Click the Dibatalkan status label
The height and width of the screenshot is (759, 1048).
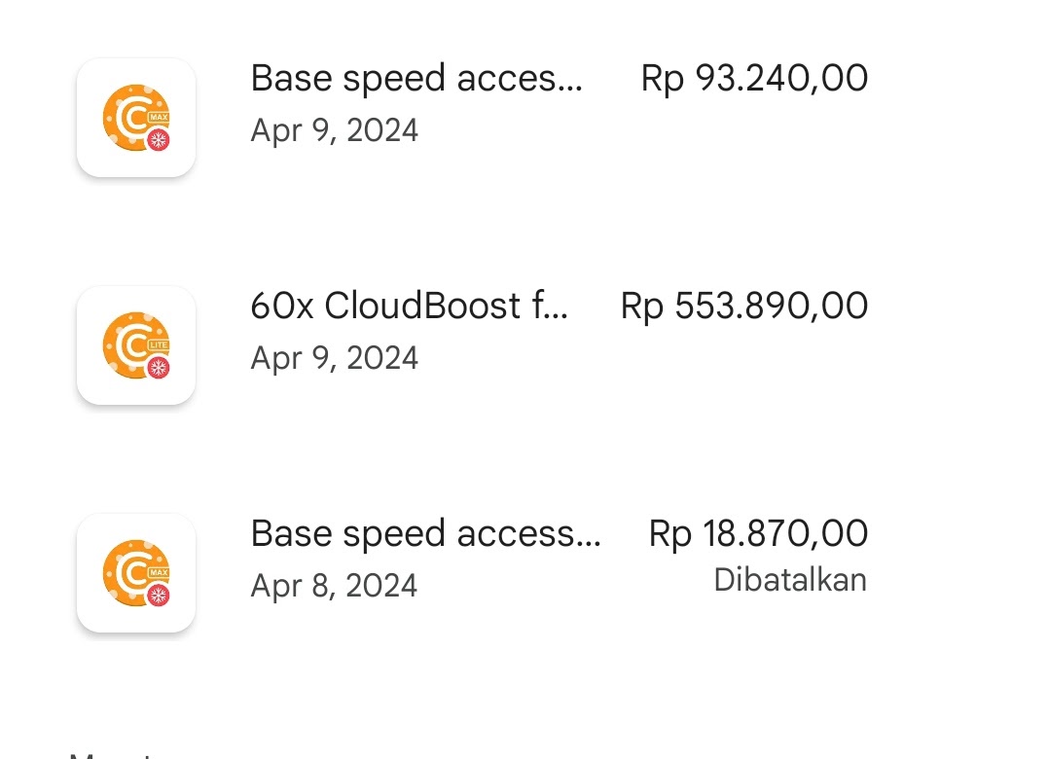[x=790, y=580]
